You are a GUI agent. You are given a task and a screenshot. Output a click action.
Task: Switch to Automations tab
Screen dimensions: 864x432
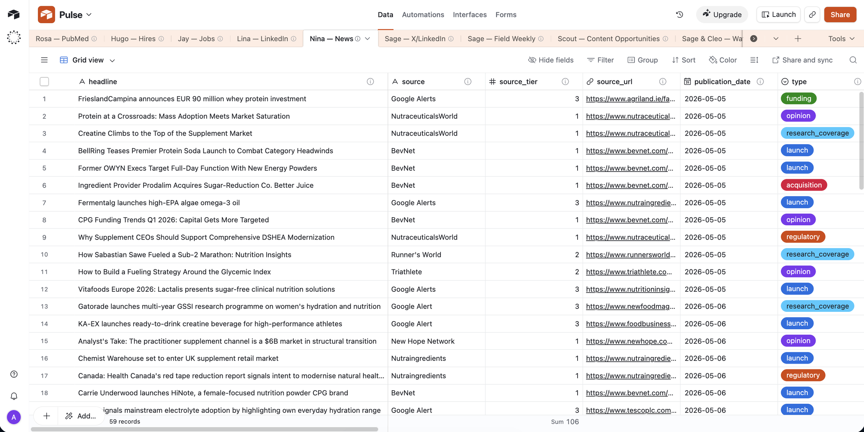(423, 15)
